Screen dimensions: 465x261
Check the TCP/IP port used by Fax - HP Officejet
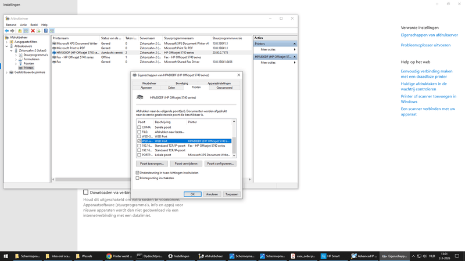(139, 146)
